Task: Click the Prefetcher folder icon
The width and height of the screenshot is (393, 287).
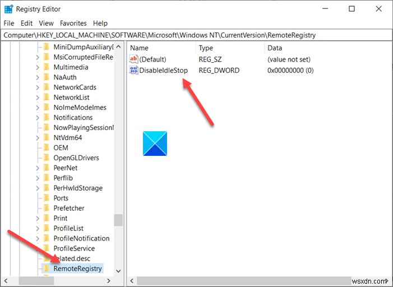Action: coord(46,208)
